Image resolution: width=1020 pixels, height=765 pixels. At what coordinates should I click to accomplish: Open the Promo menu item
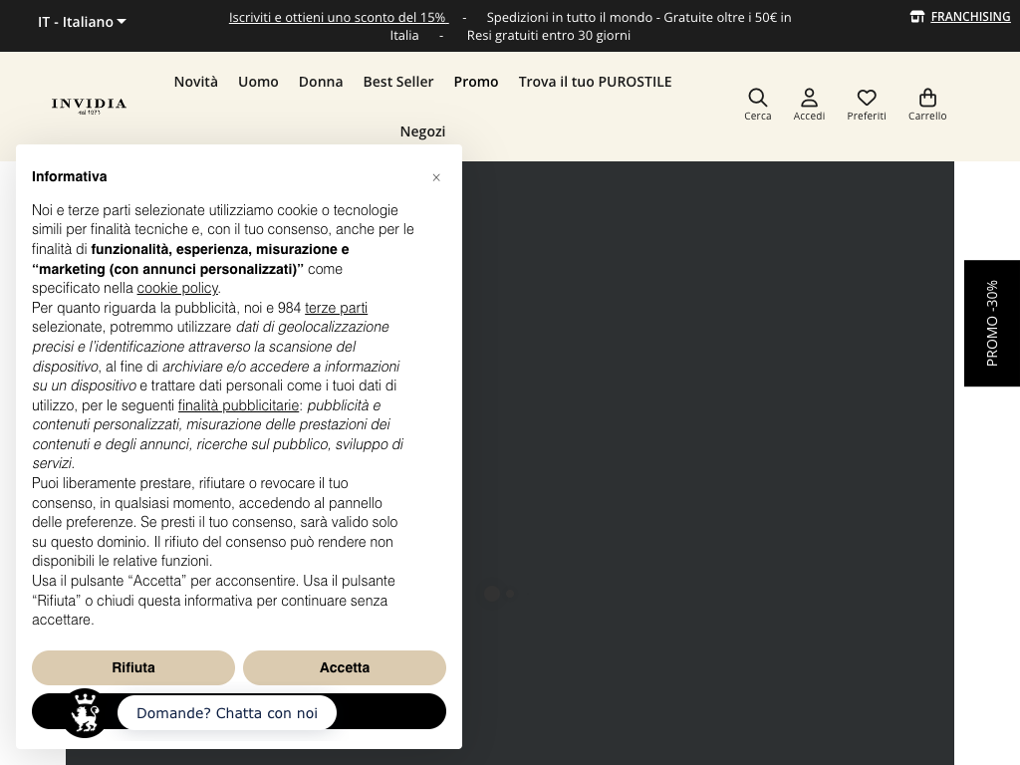click(x=476, y=82)
